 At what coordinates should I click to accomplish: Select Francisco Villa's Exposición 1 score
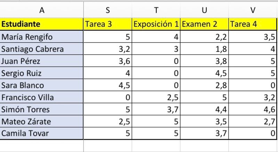pyautogui.click(x=156, y=97)
